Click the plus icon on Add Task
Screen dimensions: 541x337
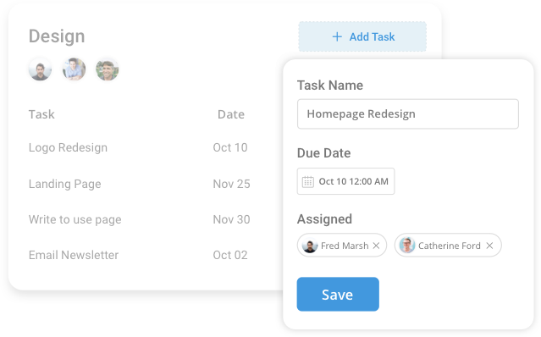point(337,36)
